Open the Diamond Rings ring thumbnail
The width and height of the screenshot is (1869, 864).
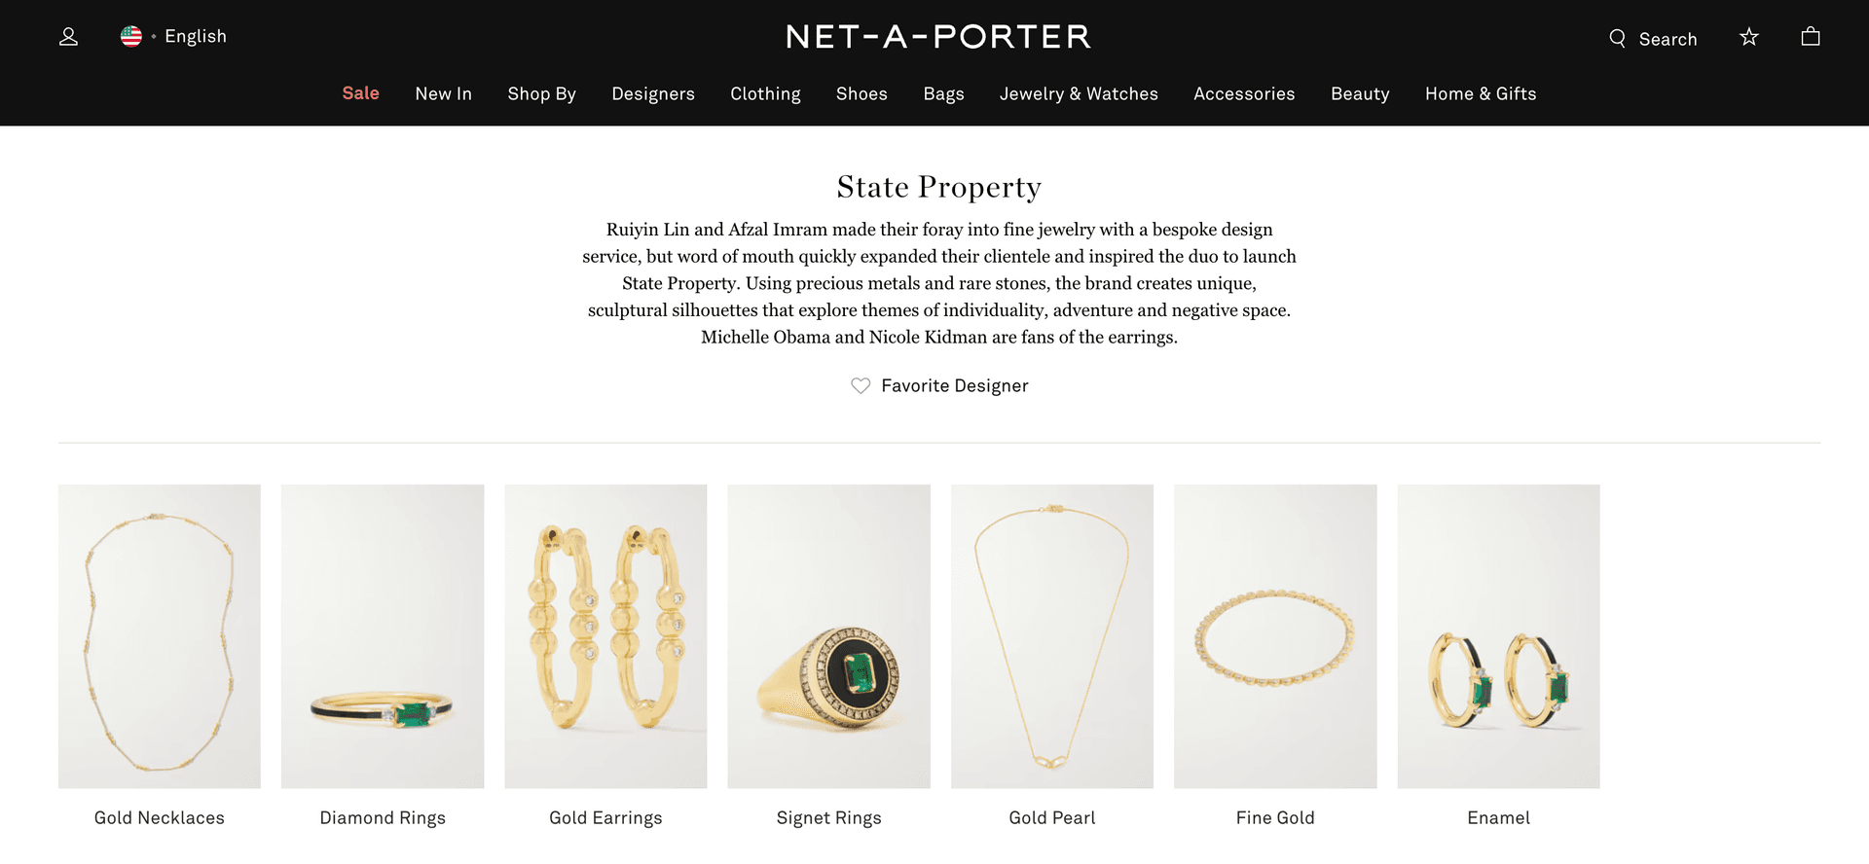[383, 636]
